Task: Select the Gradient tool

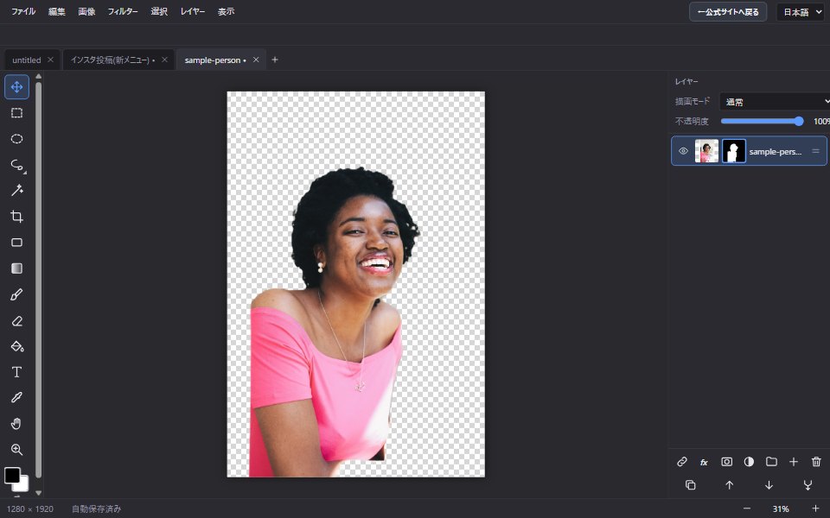Action: tap(17, 268)
